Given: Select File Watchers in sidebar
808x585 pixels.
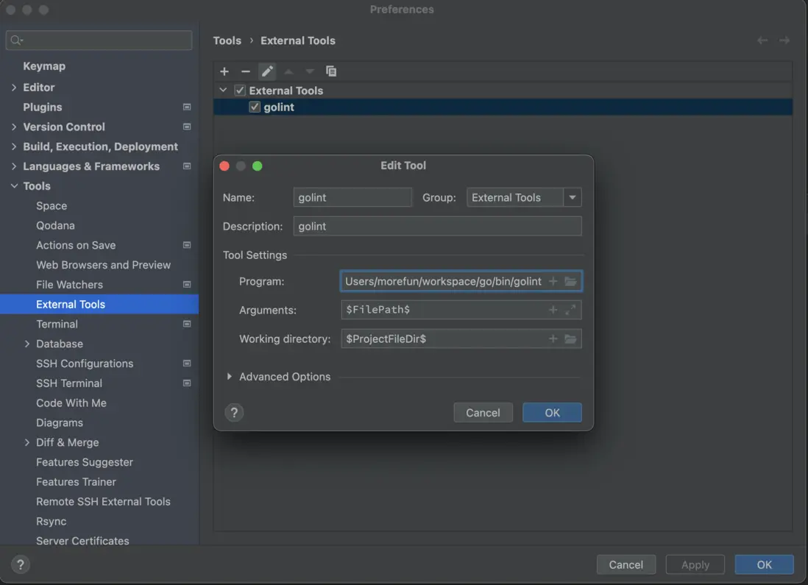Looking at the screenshot, I should pyautogui.click(x=69, y=285).
